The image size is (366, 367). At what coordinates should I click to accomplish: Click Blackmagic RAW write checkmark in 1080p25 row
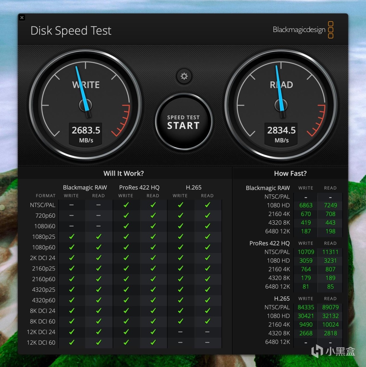point(71,236)
